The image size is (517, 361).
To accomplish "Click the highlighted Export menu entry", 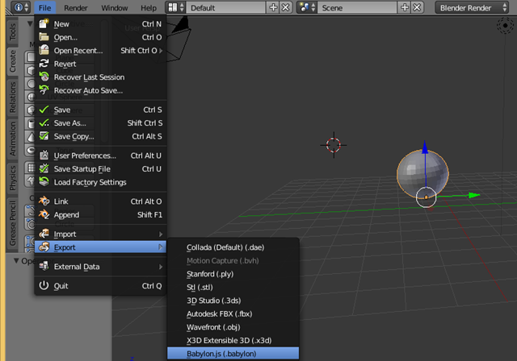I will [x=100, y=247].
